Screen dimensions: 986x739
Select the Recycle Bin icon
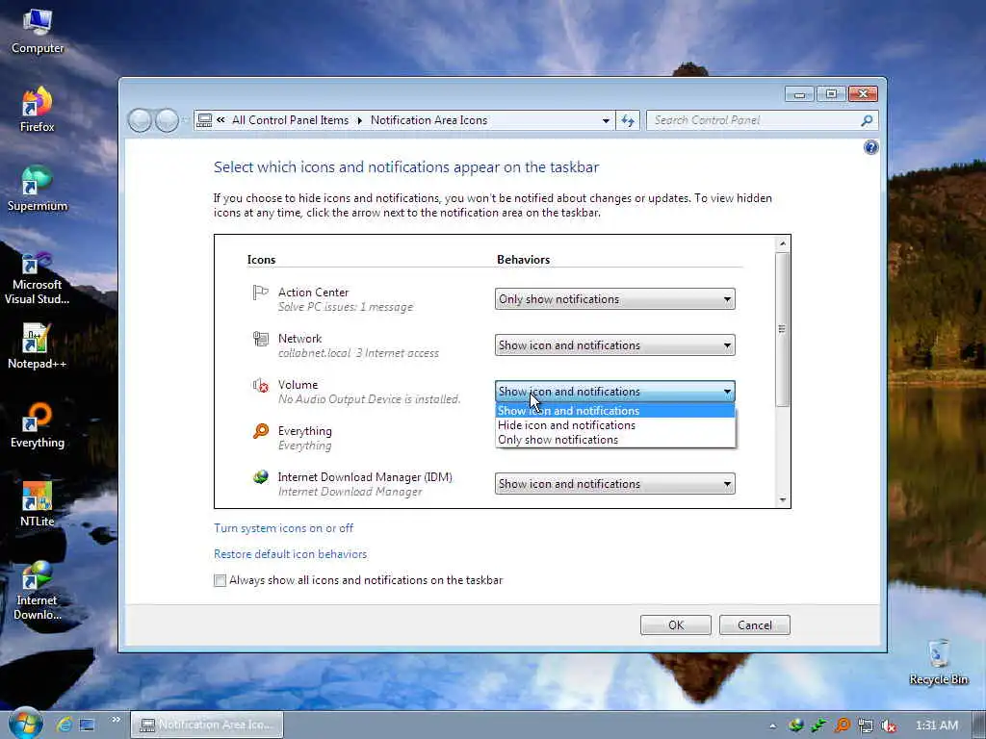tap(938, 662)
